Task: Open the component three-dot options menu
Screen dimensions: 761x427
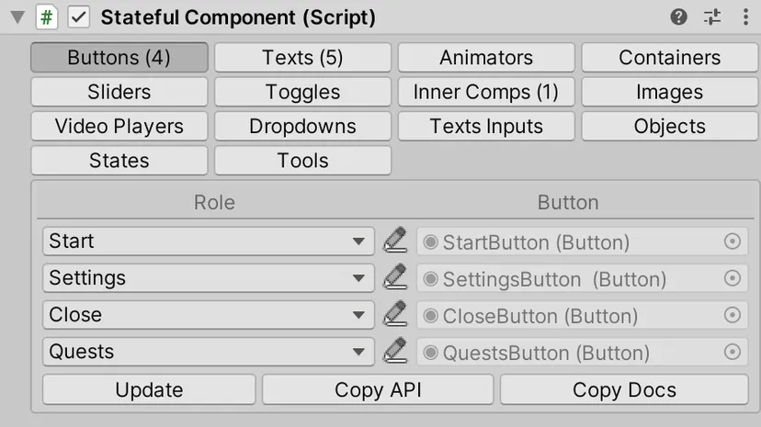Action: (745, 17)
